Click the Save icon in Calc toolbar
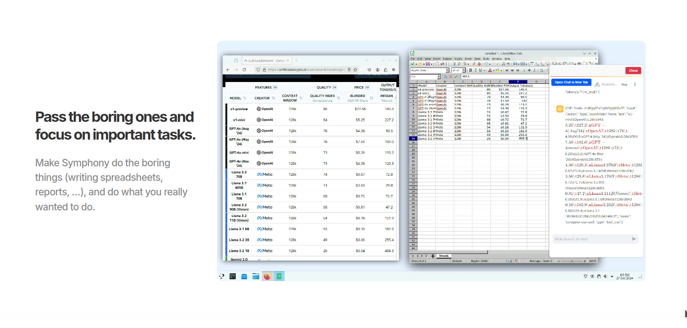This screenshot has height=328, width=687. pos(427,64)
